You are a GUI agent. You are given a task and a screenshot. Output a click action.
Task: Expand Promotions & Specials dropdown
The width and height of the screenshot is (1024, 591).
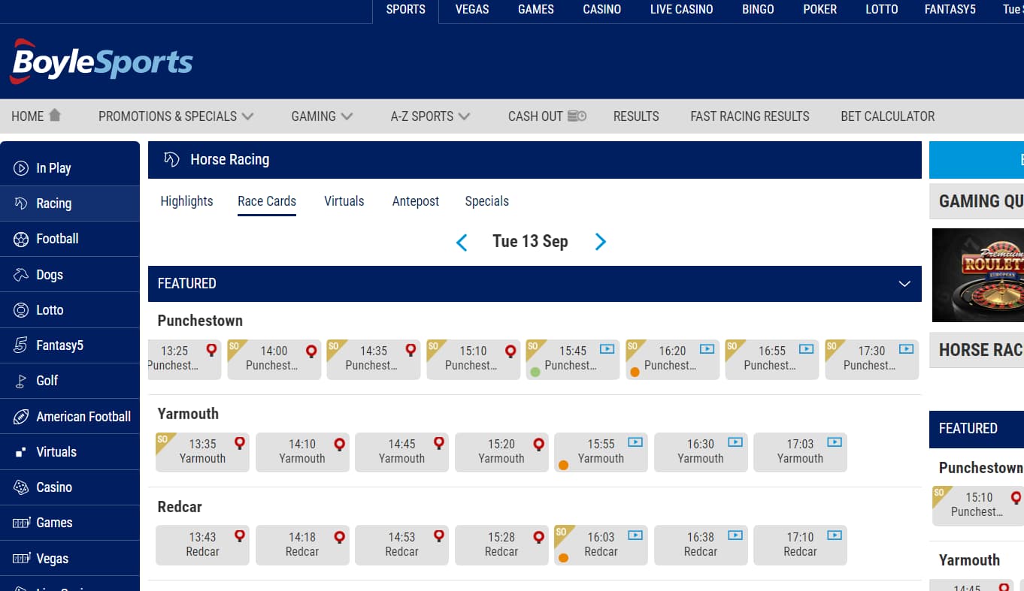pyautogui.click(x=176, y=116)
